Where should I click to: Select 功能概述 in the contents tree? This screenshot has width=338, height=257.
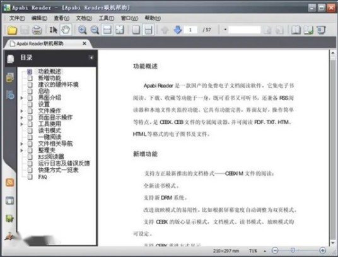tap(50, 71)
